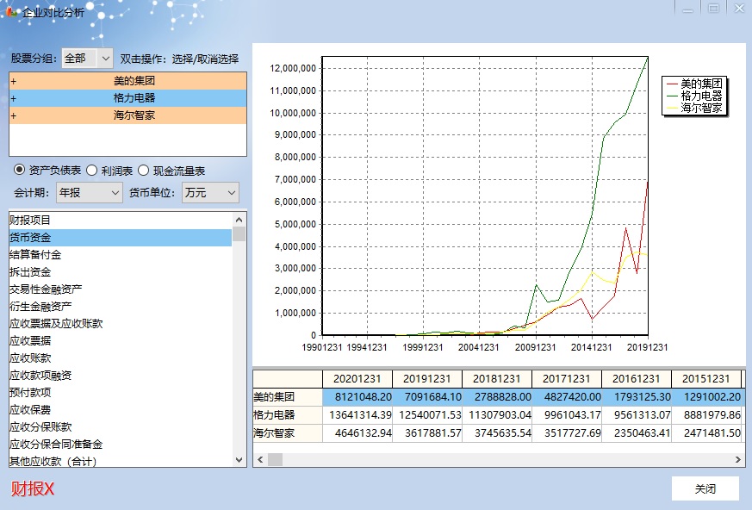Choose 交易性金融资产 from the list
The image size is (752, 510).
click(x=46, y=289)
